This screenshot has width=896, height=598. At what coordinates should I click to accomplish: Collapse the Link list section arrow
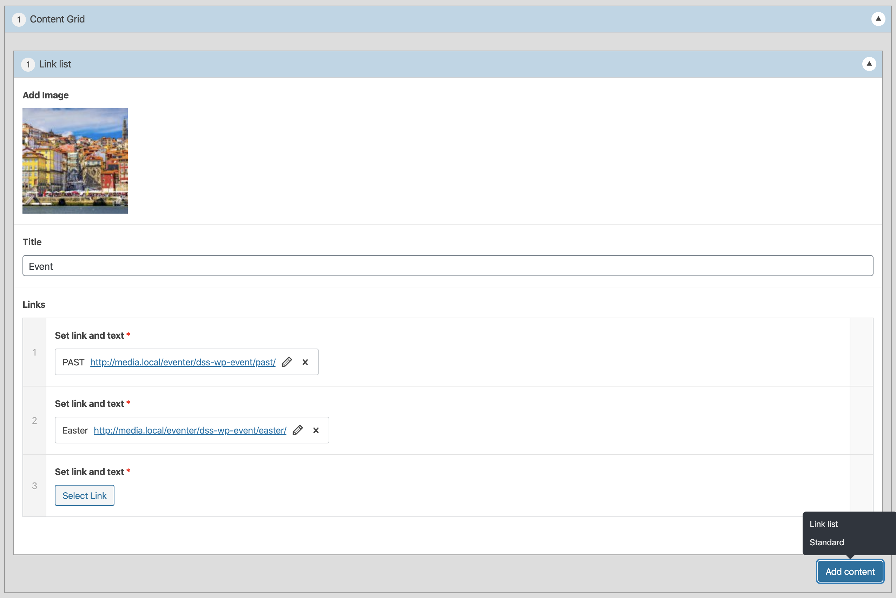[869, 64]
